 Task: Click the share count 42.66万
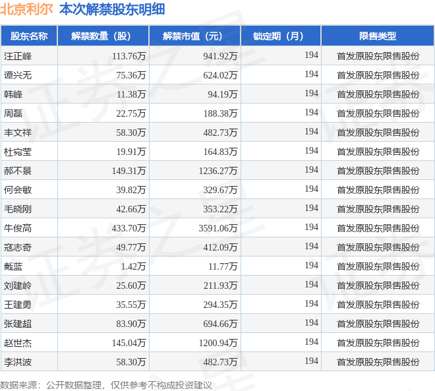(x=131, y=209)
